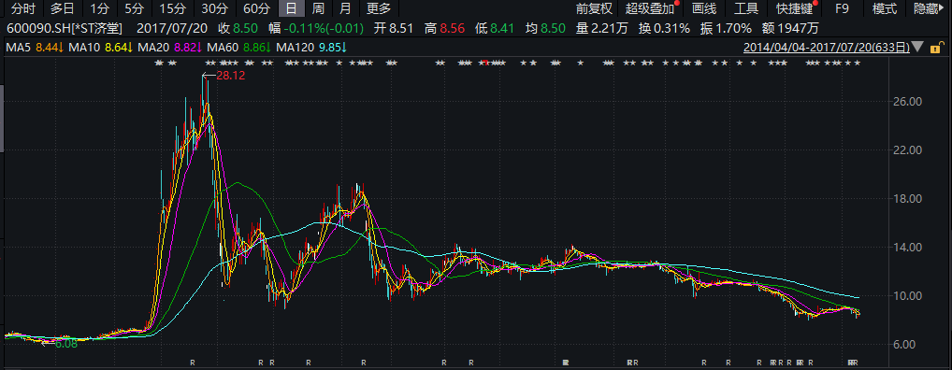Click the closing price 收 8.50
This screenshot has height=370, width=952.
238,28
